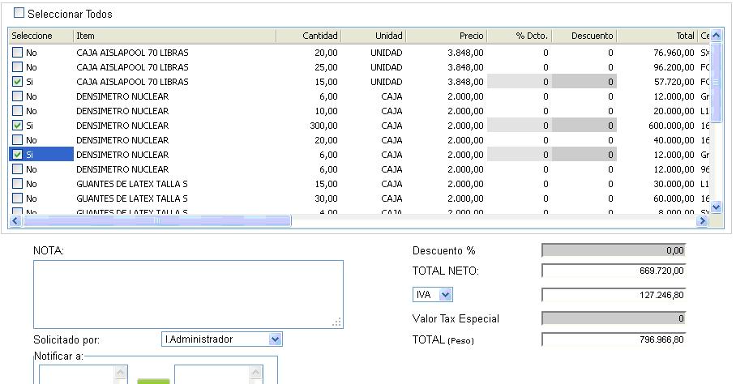Select the quantity cell 10,00
Image resolution: width=736 pixels, height=384 pixels.
[326, 111]
